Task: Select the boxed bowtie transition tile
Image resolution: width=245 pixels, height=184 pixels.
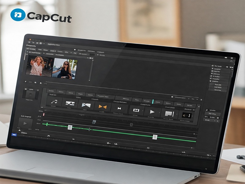Action: click(136, 110)
